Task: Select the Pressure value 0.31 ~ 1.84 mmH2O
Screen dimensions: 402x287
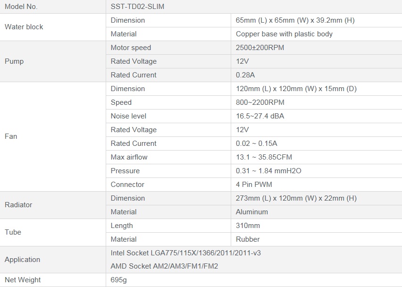Action: 268,171
